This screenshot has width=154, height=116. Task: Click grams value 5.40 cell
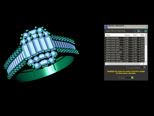tap(128, 50)
